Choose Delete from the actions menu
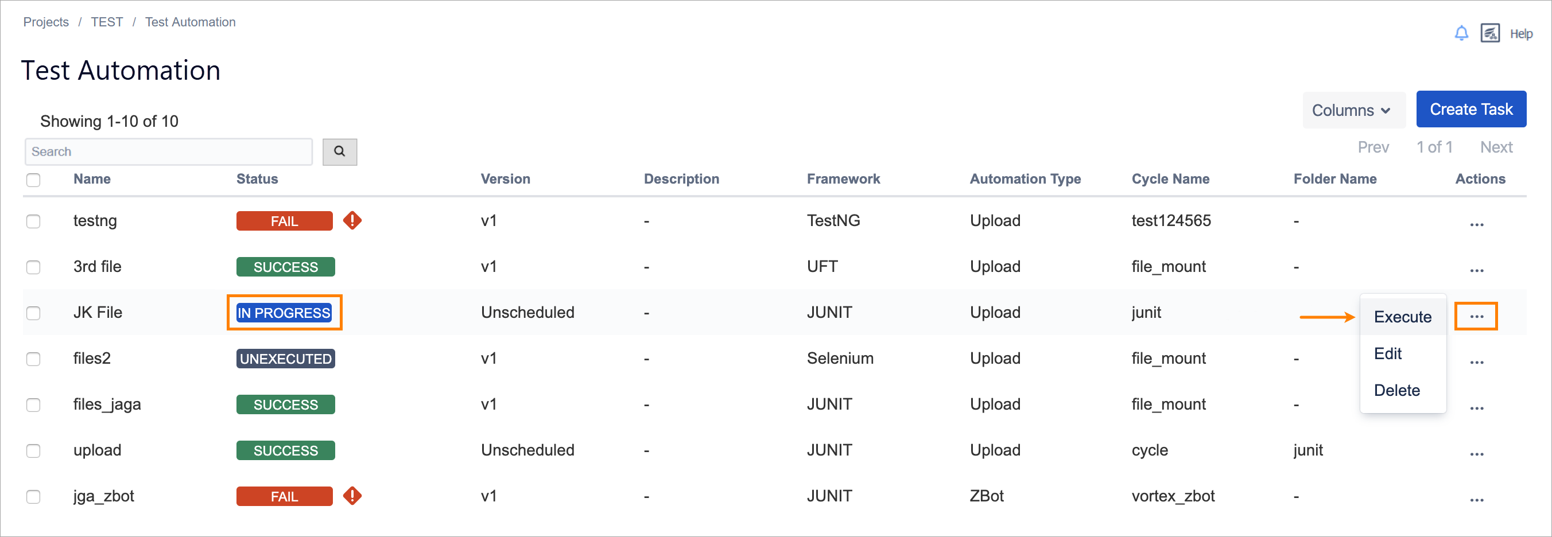1552x537 pixels. pos(1396,390)
